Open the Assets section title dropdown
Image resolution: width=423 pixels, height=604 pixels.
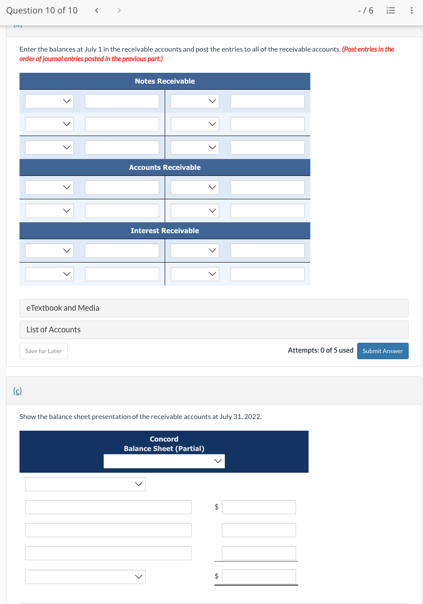[85, 484]
